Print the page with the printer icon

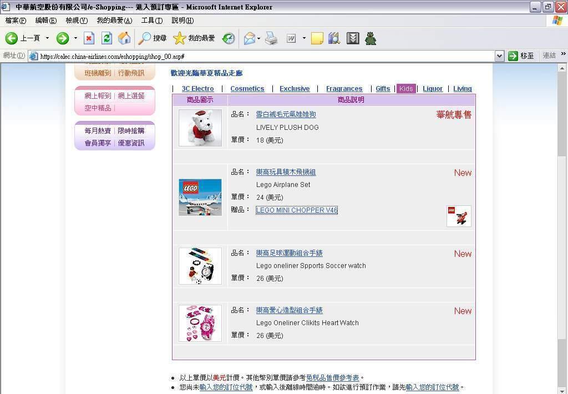[x=271, y=38]
